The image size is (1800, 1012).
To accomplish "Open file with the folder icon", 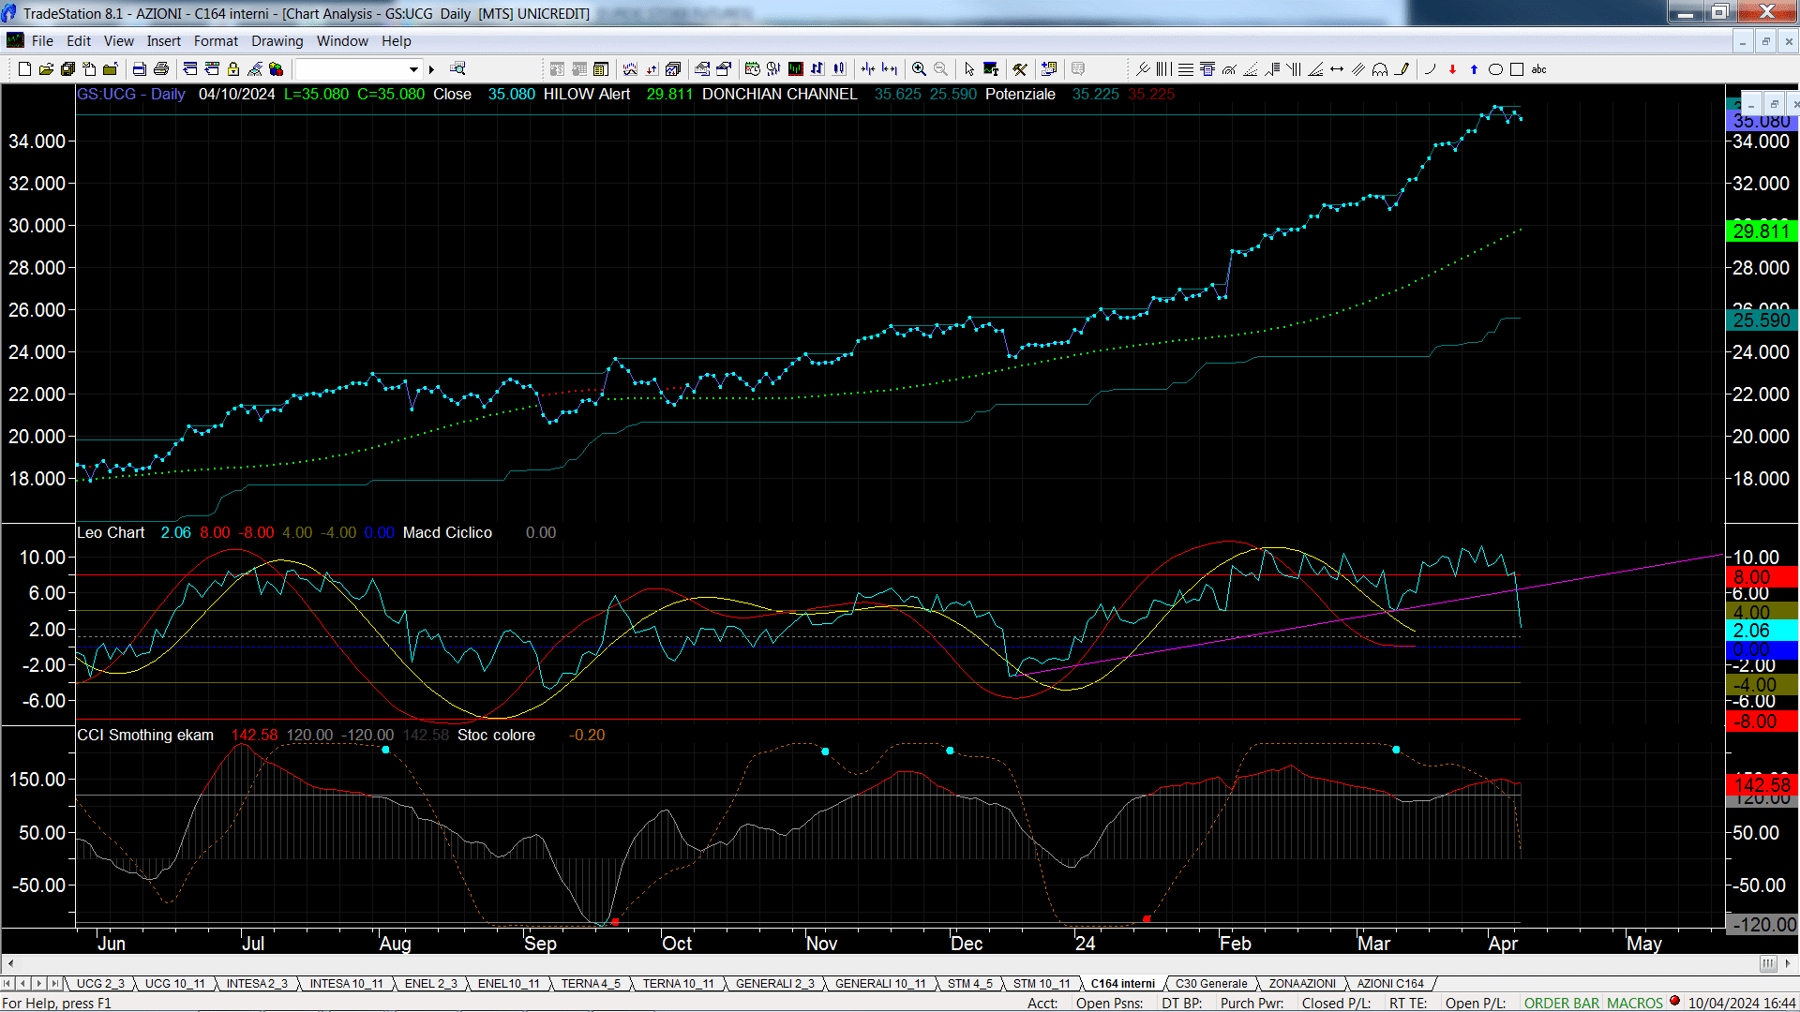I will [x=46, y=68].
